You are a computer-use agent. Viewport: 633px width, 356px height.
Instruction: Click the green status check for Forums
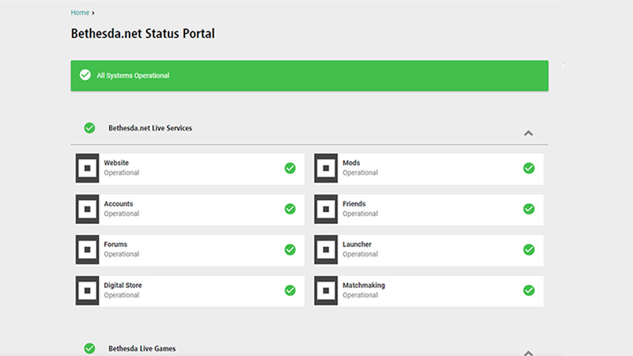coord(290,249)
